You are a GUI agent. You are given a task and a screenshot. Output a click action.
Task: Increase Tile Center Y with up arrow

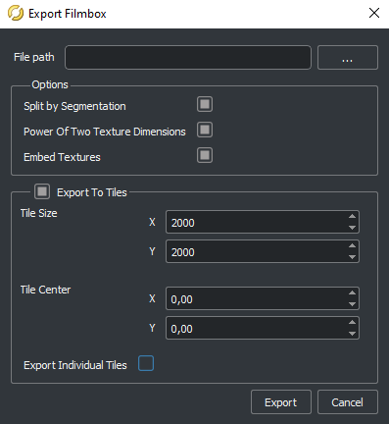click(352, 322)
